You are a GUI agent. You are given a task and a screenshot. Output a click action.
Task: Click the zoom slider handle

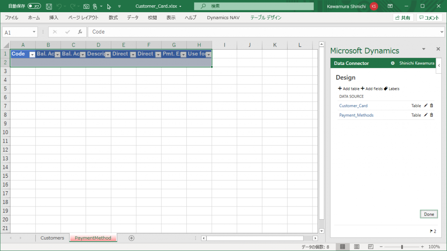click(402, 247)
